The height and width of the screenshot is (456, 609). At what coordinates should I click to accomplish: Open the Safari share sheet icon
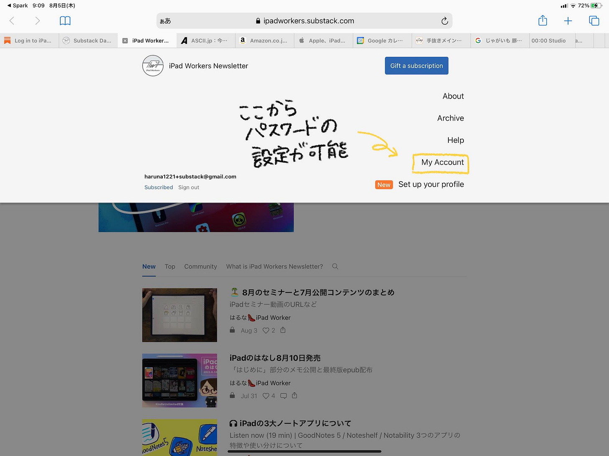[542, 20]
